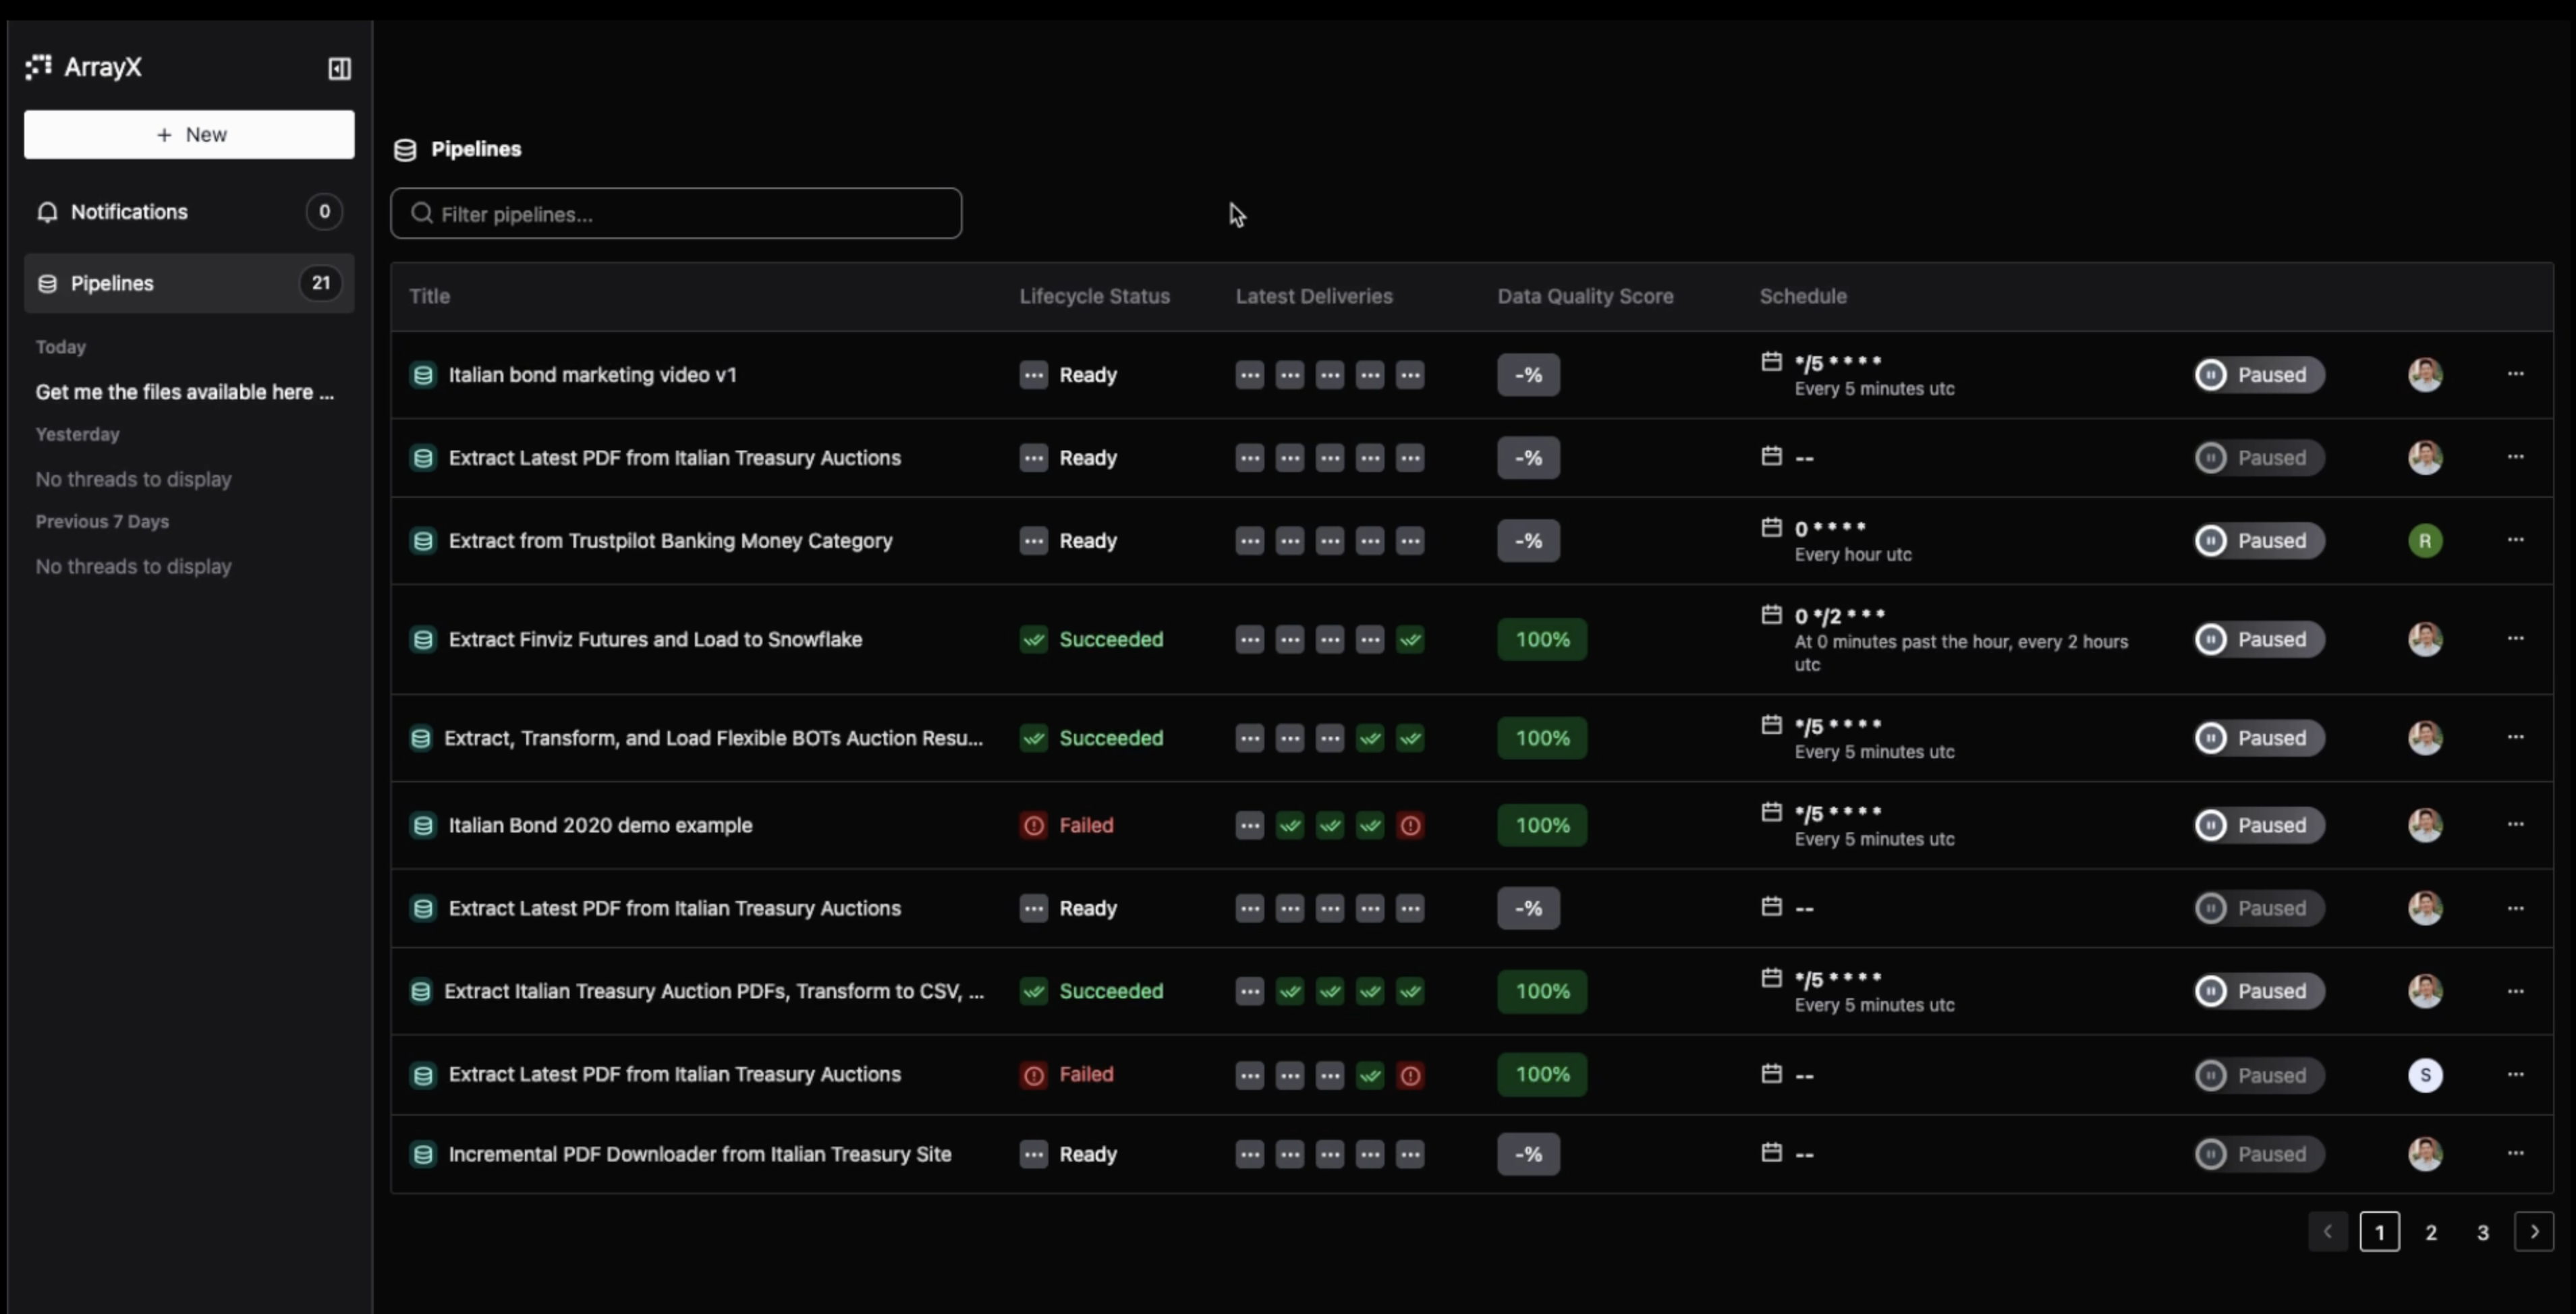2576x1314 pixels.
Task: Open three-dot menu for Incremental PDF Downloader
Action: coord(2515,1153)
